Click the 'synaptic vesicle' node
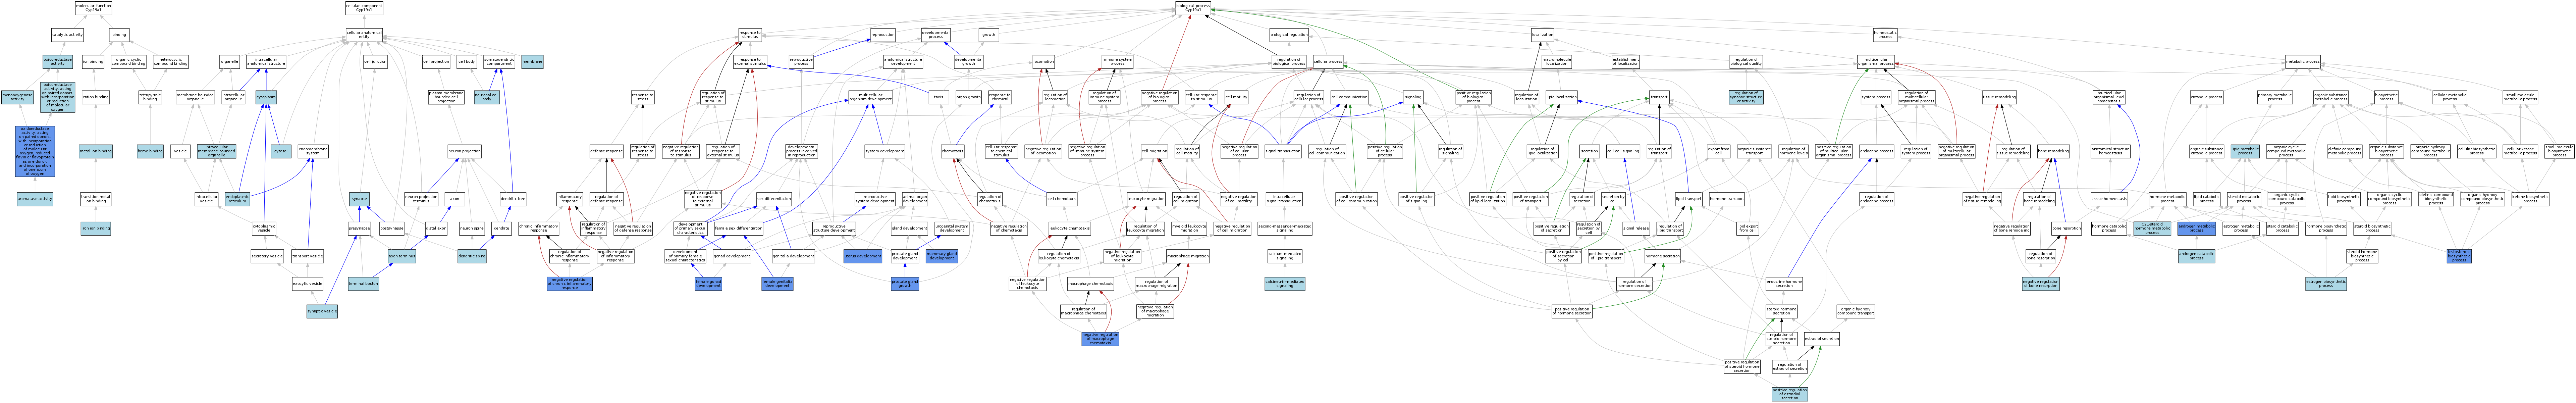Viewport: 2576px width, 403px height. (x=322, y=311)
